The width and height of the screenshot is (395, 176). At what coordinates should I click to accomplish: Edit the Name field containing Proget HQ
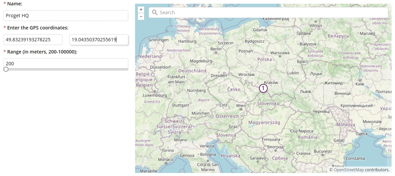tap(66, 16)
